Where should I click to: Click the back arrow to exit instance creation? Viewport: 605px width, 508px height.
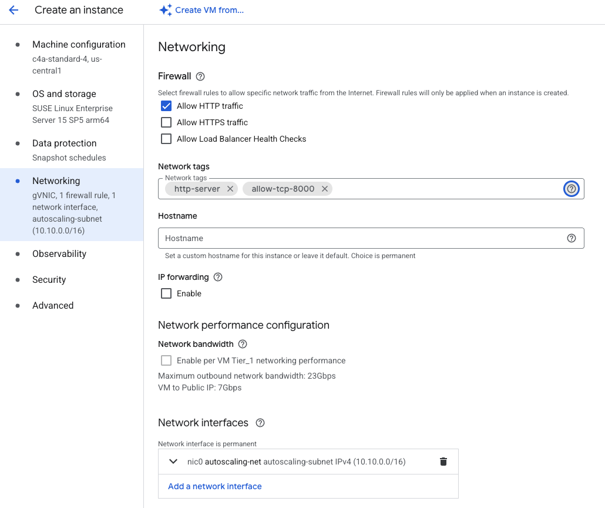pos(14,10)
